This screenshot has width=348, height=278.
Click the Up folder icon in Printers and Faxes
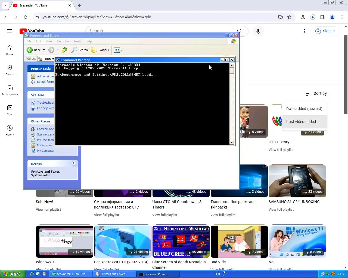tap(64, 50)
